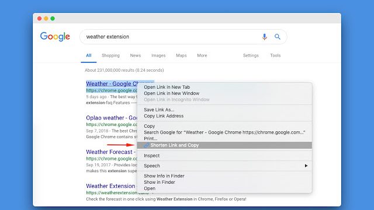This screenshot has height=210, width=374.
Task: Click the weatherextension.com green URL
Action: tap(117, 193)
